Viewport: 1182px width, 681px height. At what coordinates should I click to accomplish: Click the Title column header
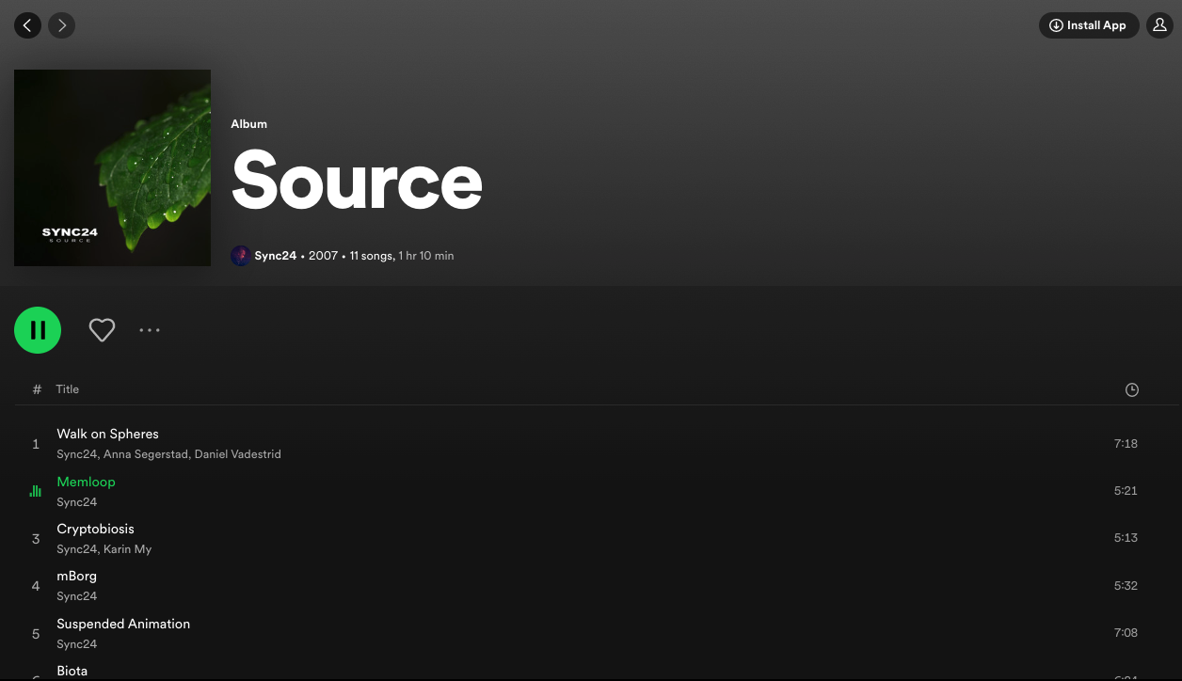tap(67, 389)
